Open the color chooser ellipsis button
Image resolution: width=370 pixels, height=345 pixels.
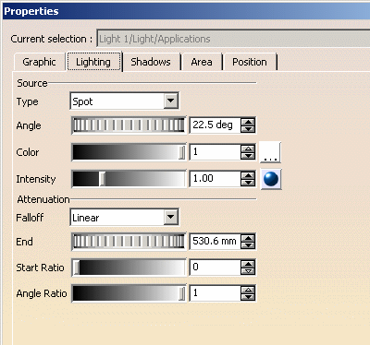(x=270, y=152)
